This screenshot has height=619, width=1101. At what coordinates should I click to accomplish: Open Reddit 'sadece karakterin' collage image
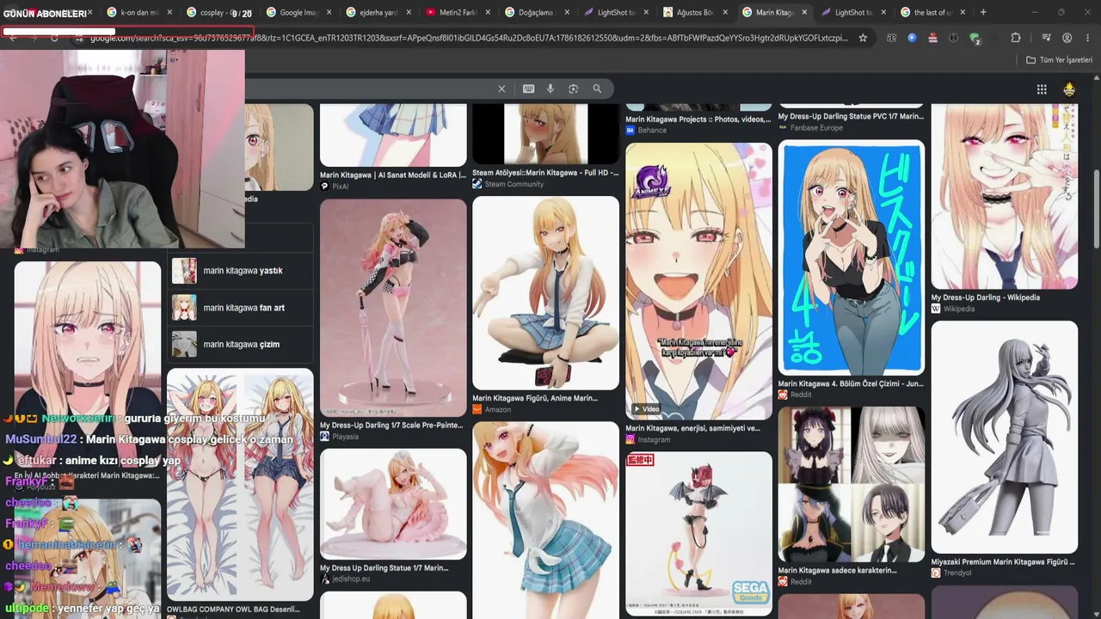point(852,484)
